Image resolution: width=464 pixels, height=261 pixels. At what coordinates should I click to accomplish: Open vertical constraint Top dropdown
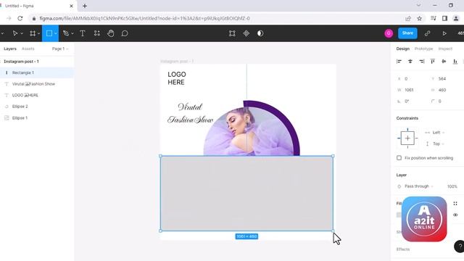coord(439,144)
